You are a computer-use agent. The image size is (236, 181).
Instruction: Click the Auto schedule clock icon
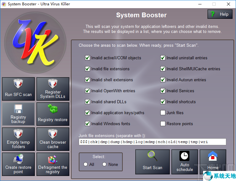click(185, 156)
